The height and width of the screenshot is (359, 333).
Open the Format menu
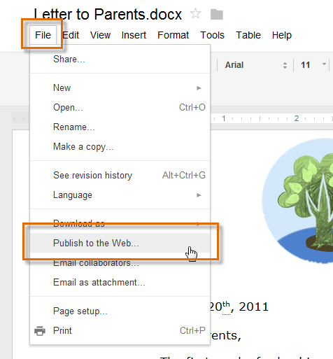click(x=173, y=35)
